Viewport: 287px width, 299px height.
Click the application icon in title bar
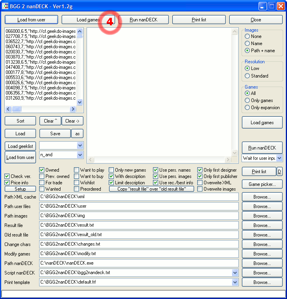click(x=5, y=6)
